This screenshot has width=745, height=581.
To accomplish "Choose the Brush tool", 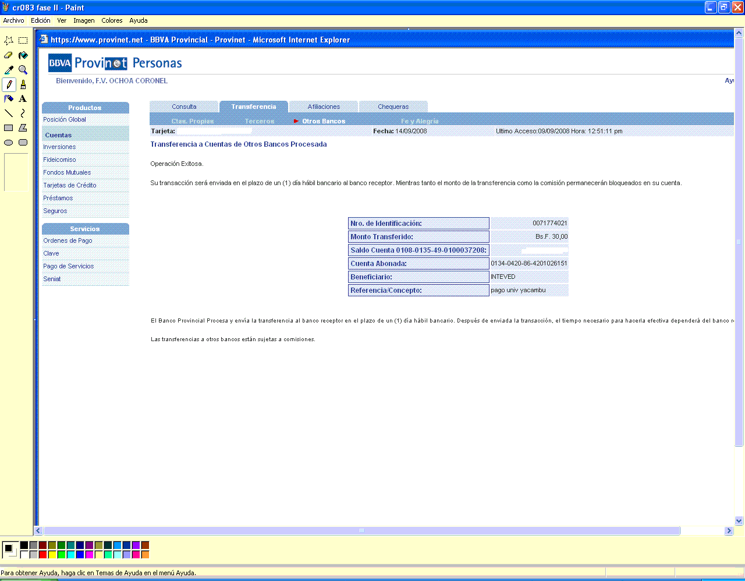I will (23, 84).
